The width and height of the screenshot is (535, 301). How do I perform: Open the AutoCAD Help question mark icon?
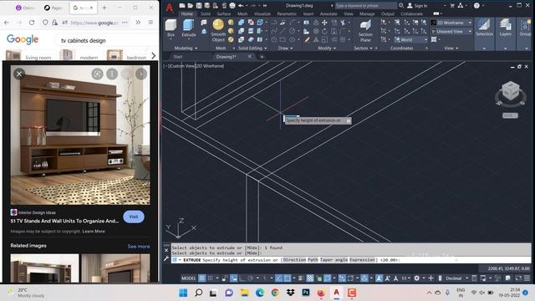click(476, 6)
